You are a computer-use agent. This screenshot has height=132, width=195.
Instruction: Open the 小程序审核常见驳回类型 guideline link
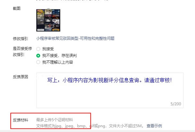coord(75,39)
